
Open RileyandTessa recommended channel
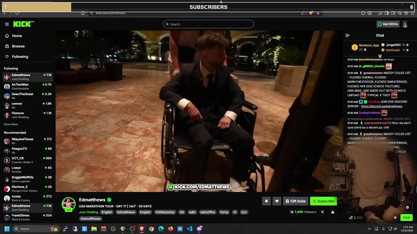(x=28, y=141)
